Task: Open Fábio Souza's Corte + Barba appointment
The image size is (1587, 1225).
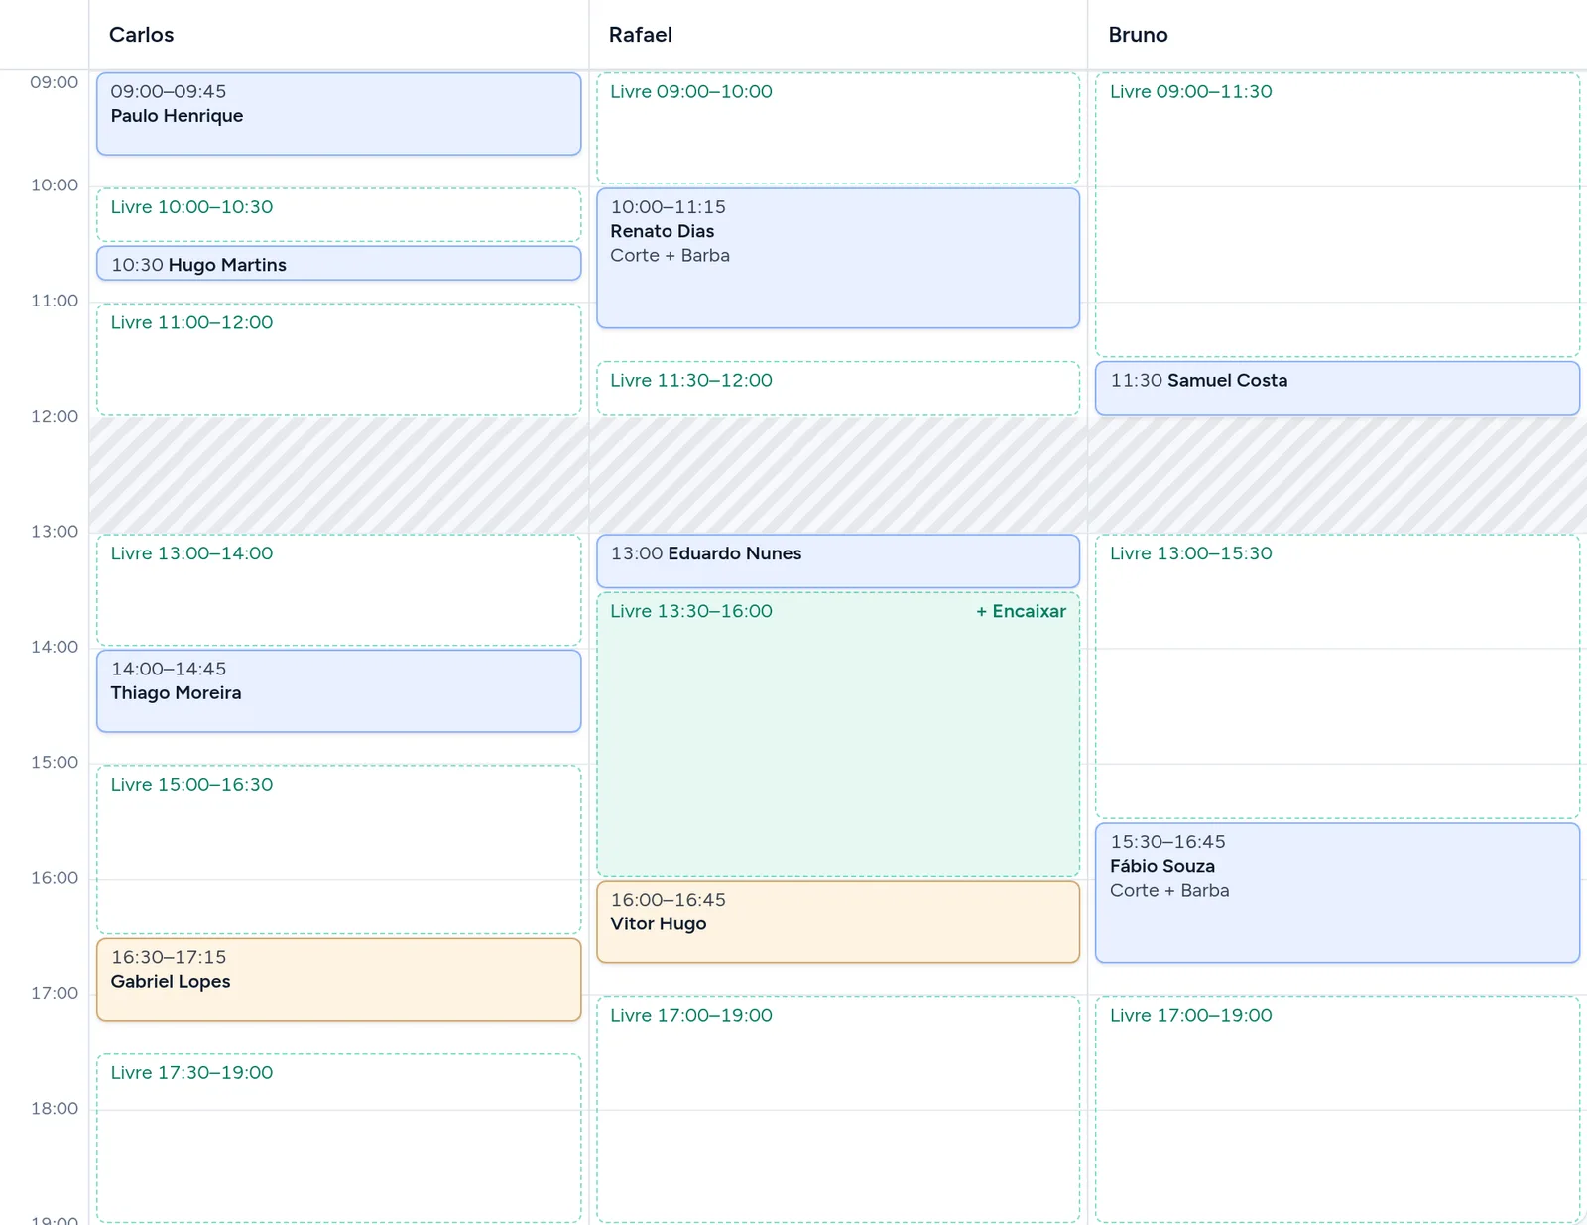Action: [1337, 893]
